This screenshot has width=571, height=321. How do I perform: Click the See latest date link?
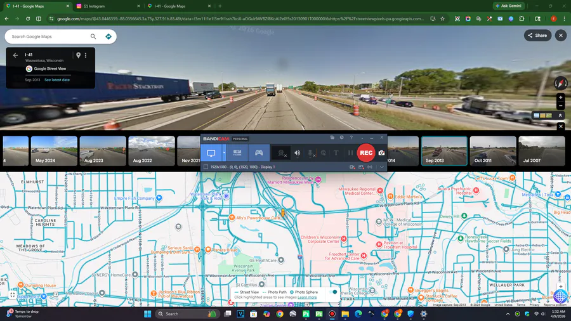pyautogui.click(x=57, y=80)
